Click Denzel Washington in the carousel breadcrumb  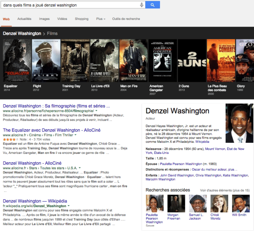22,33
